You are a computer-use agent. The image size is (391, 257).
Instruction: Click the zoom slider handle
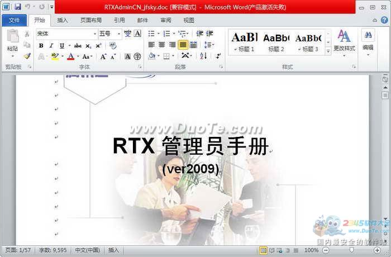click(351, 250)
